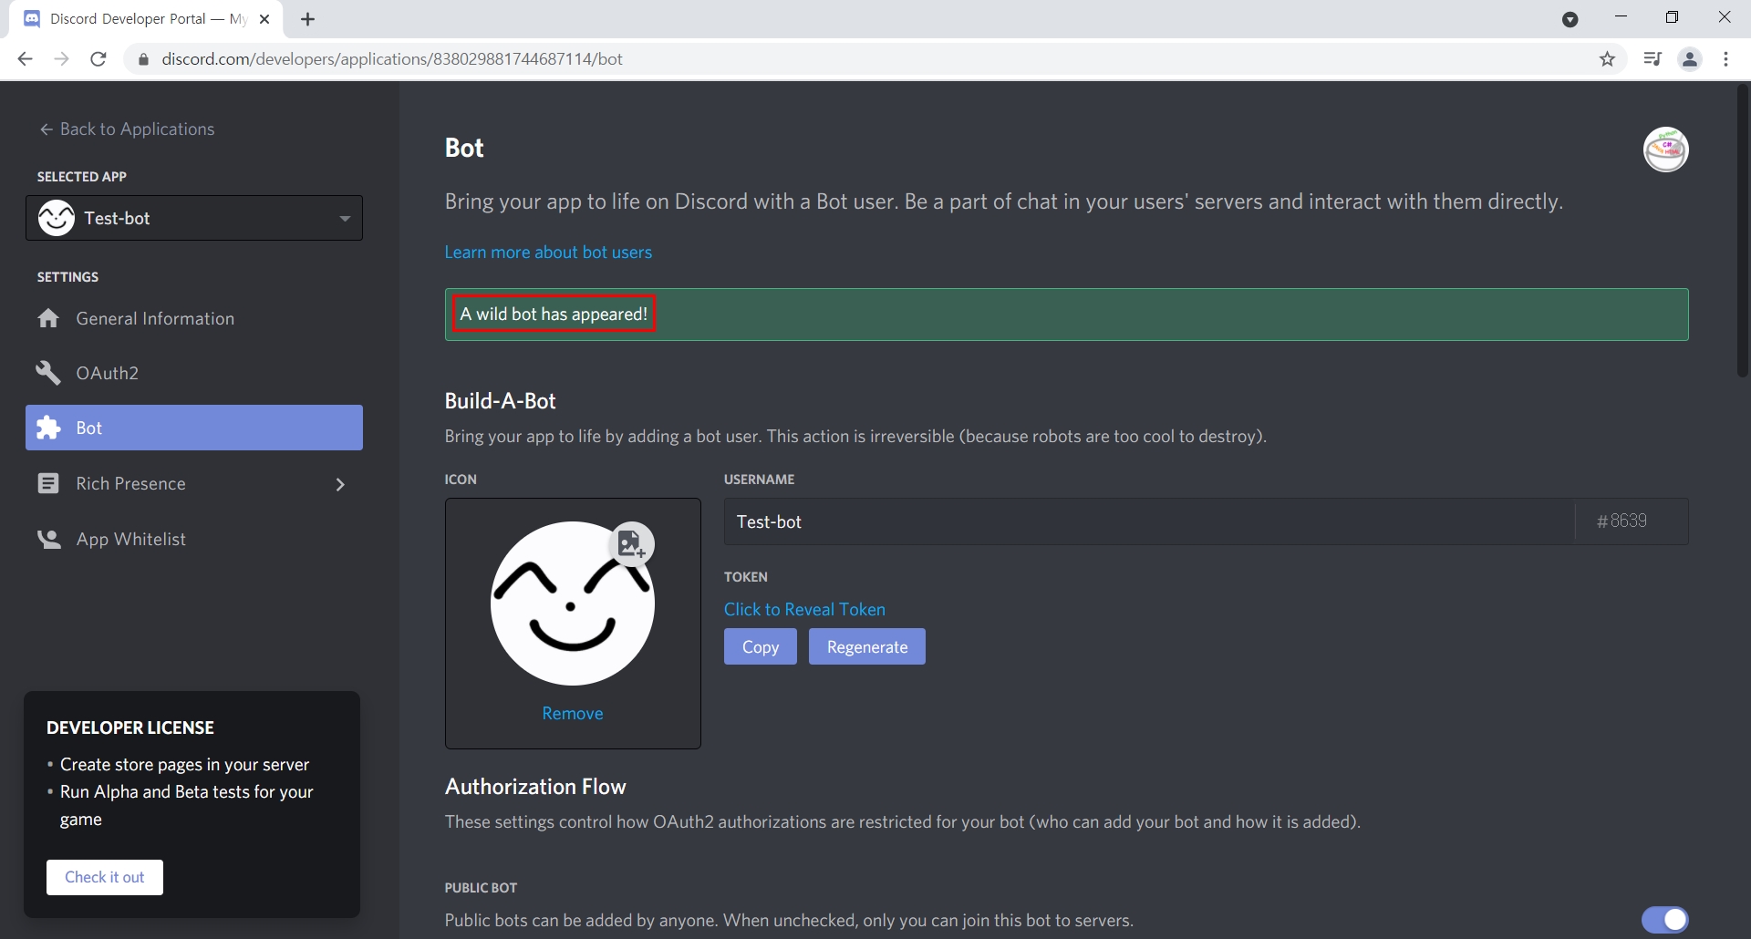Screen dimensions: 1751x939
Task: Click the address bar URL
Action: (392, 59)
